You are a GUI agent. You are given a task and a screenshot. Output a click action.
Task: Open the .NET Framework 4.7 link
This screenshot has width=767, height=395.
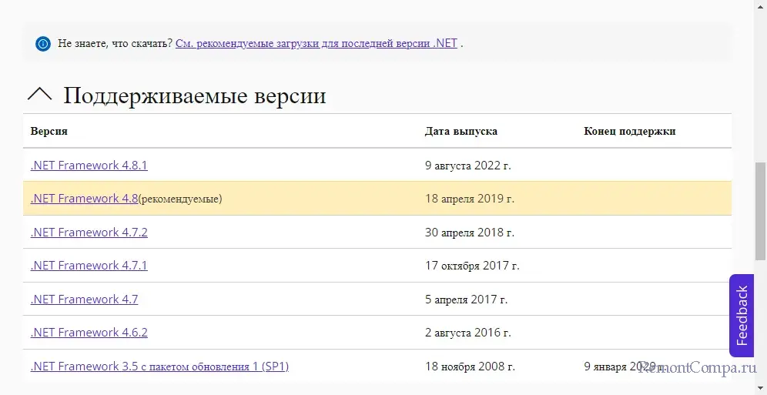(x=84, y=299)
